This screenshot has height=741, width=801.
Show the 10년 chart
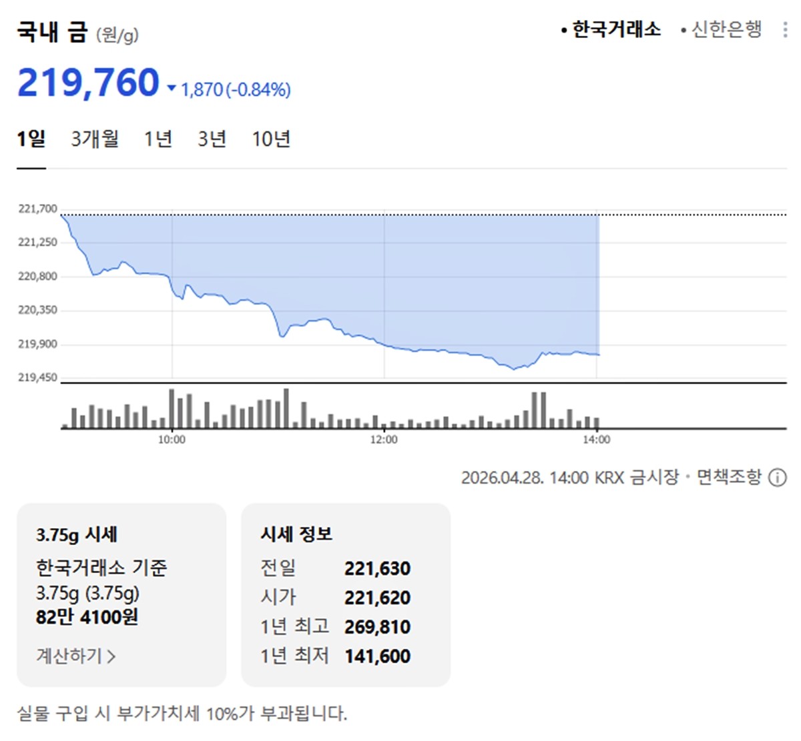pyautogui.click(x=270, y=139)
